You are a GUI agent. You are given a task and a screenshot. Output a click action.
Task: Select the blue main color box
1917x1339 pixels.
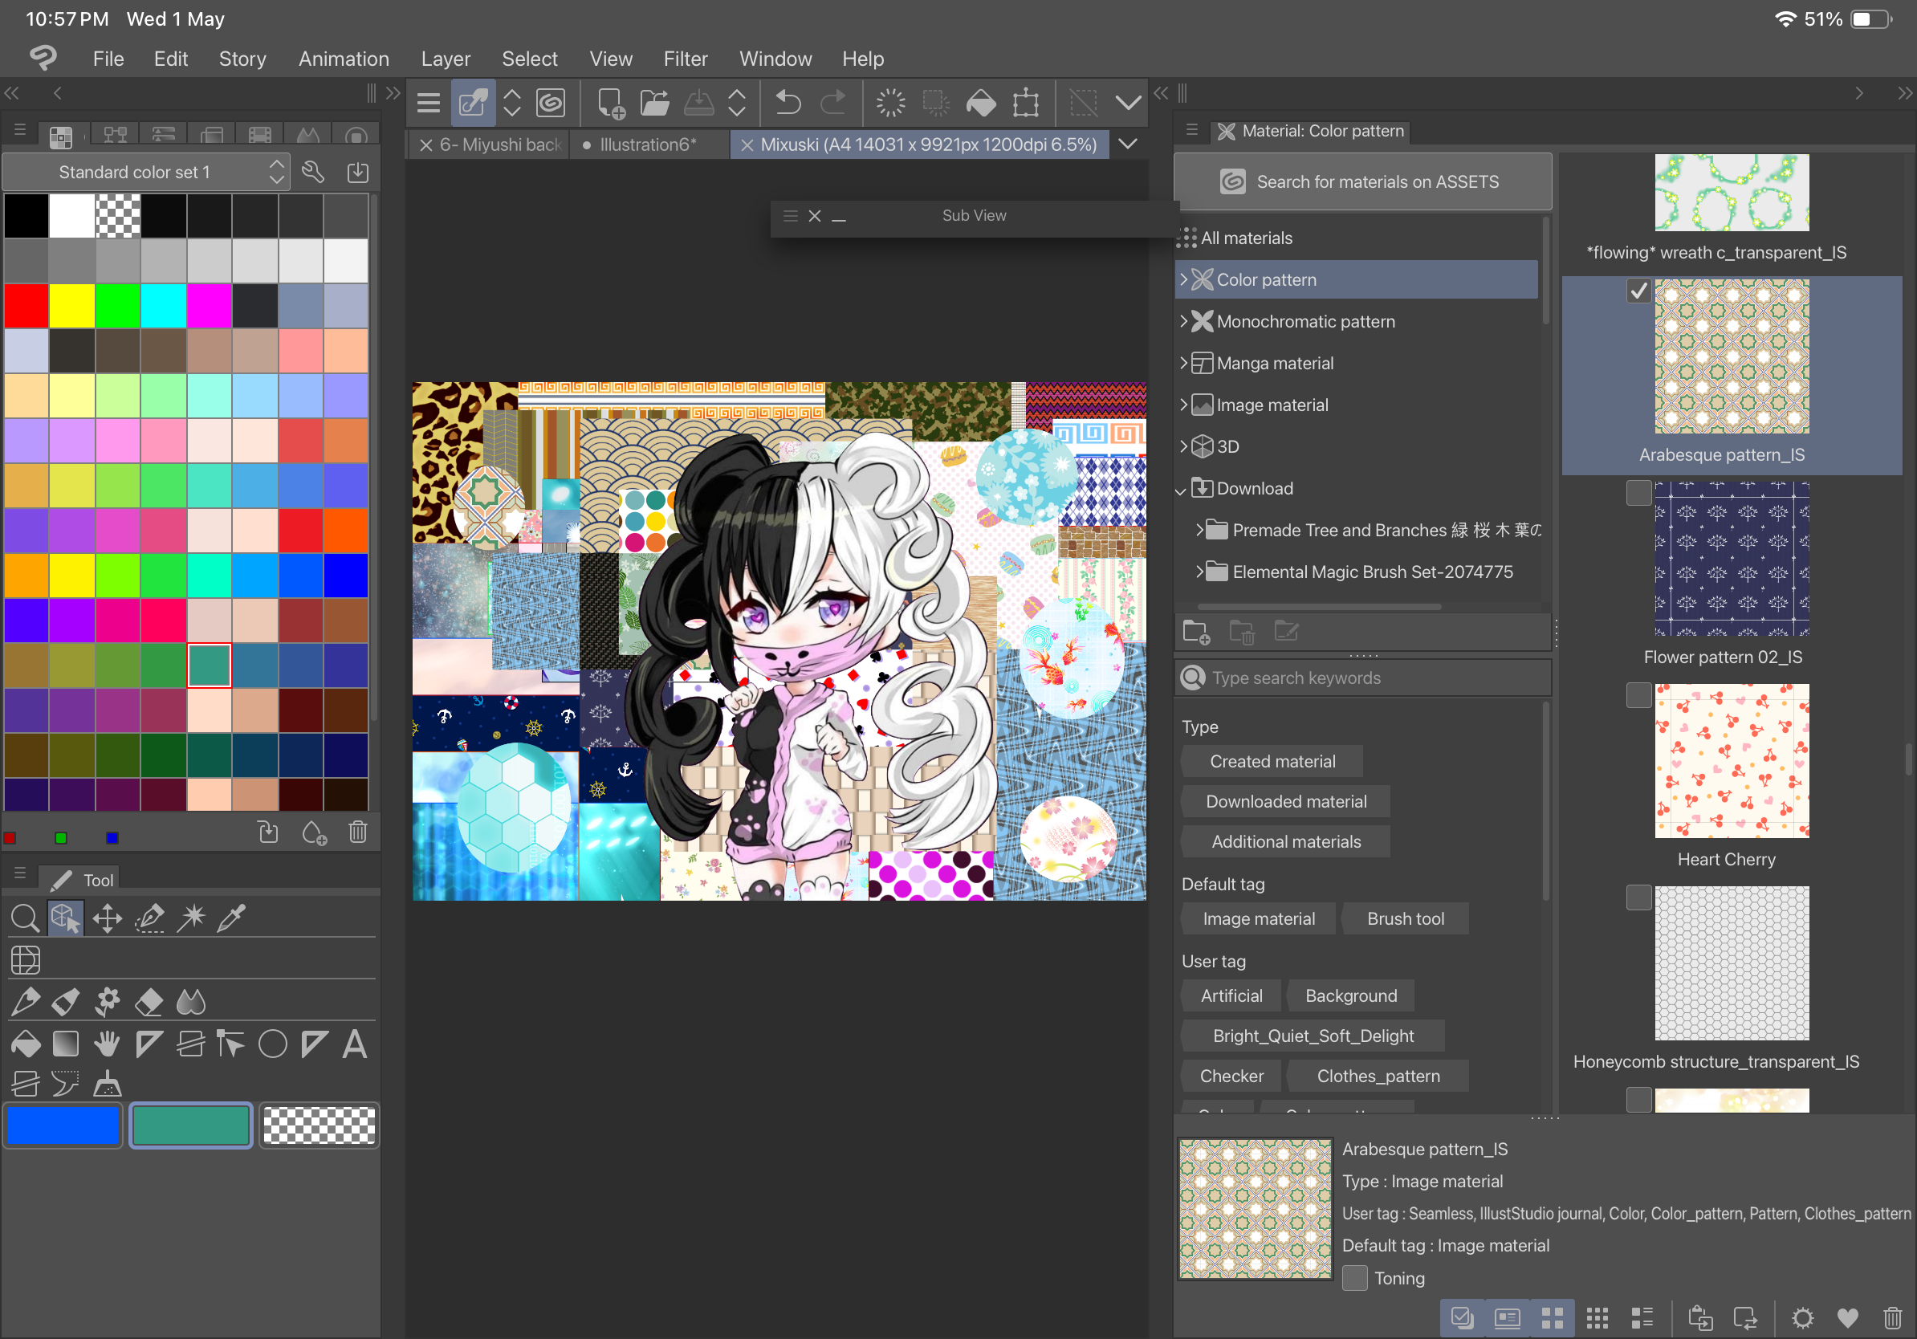coord(63,1126)
